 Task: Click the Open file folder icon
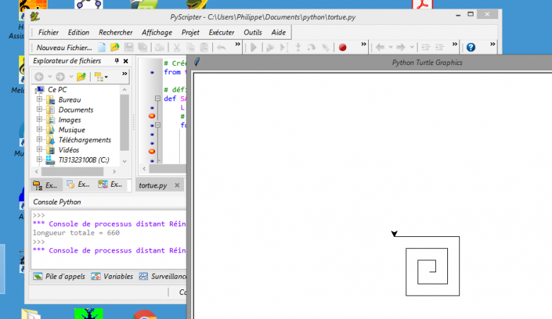tap(115, 47)
